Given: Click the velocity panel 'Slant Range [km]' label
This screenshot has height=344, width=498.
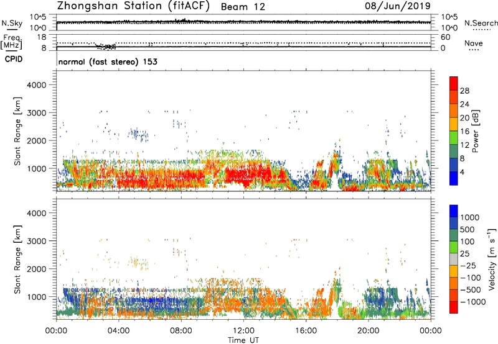Looking at the screenshot, I should pyautogui.click(x=17, y=259).
